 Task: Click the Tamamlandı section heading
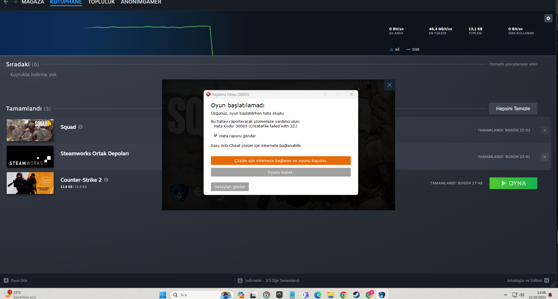click(x=24, y=108)
